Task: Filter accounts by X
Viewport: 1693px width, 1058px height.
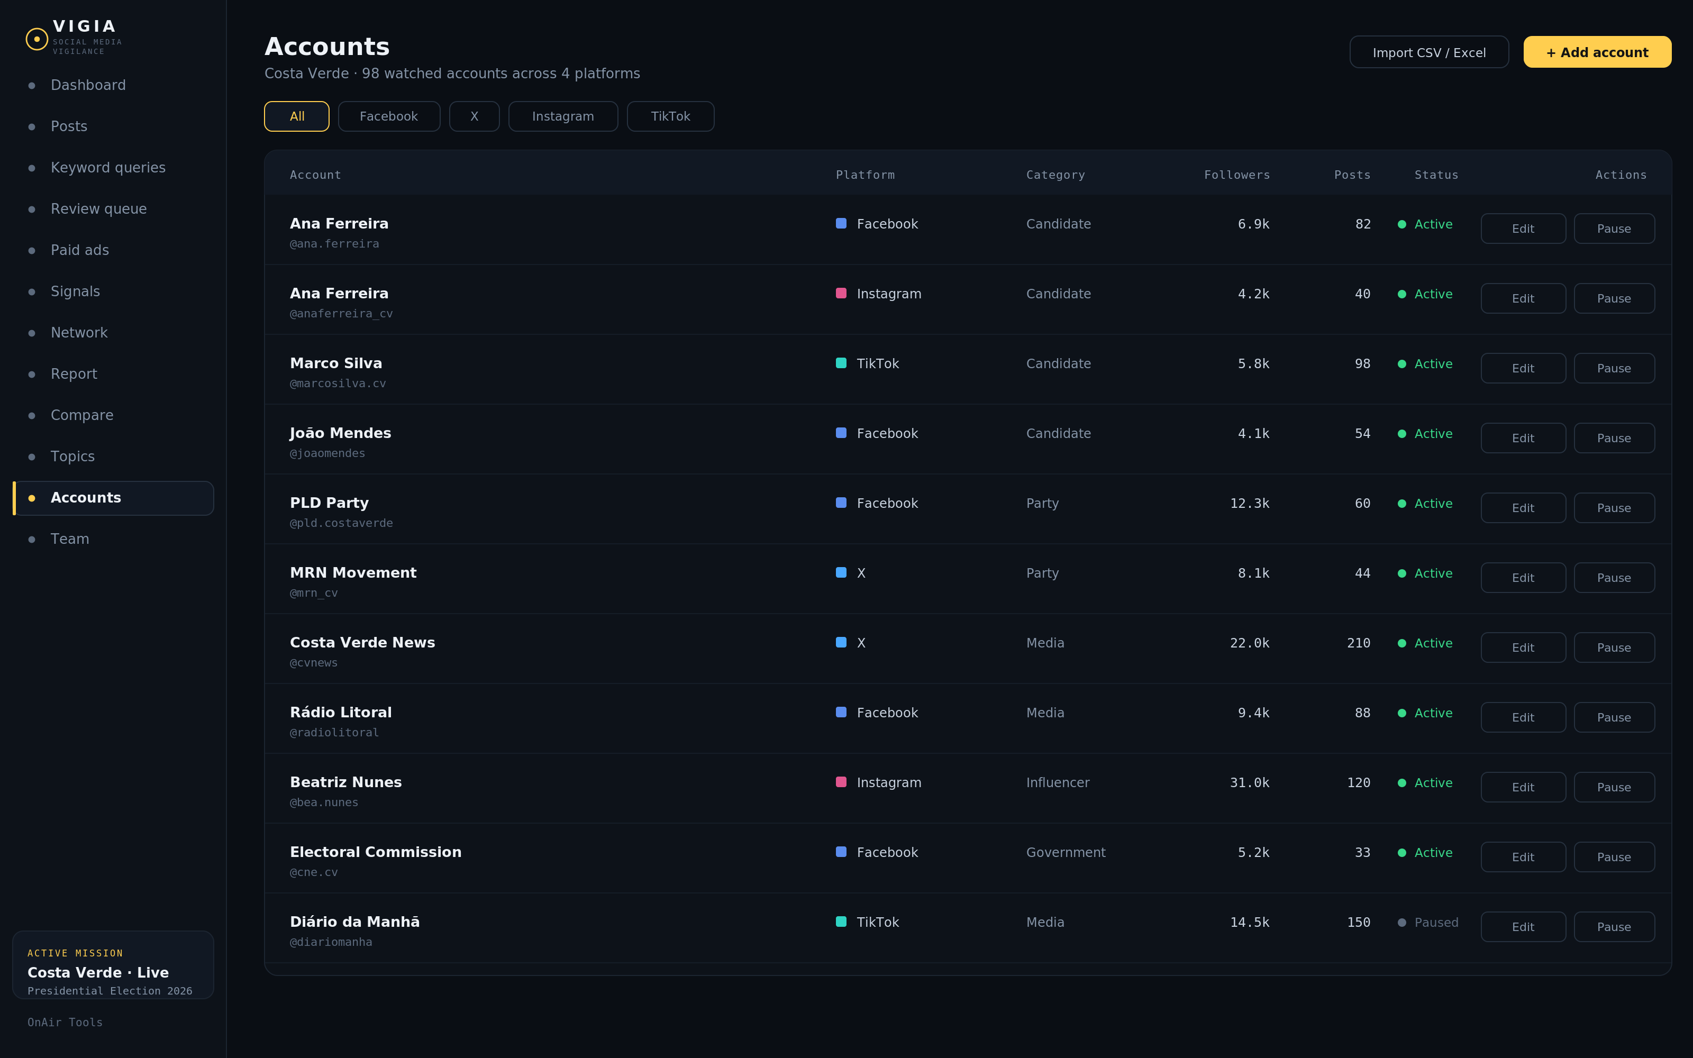Action: pos(475,116)
